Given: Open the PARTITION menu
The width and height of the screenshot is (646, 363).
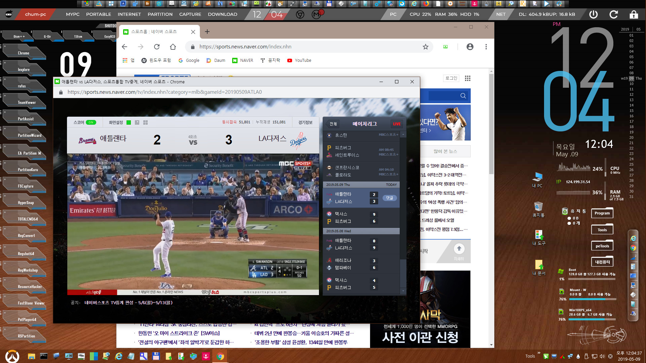Looking at the screenshot, I should coord(160,14).
